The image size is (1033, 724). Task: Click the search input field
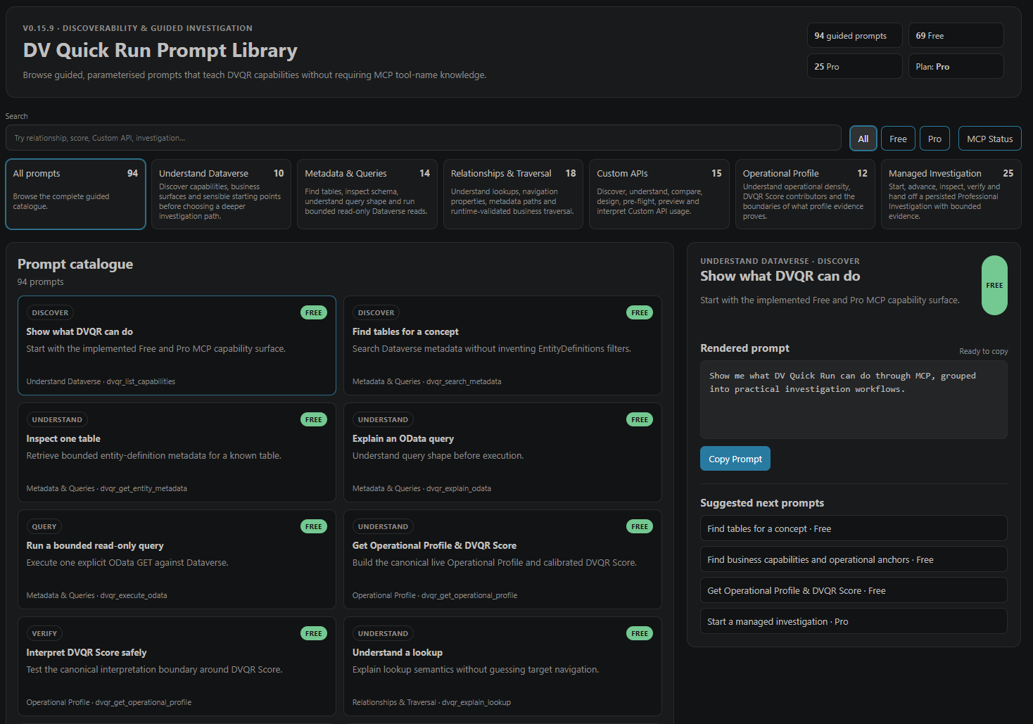[423, 138]
